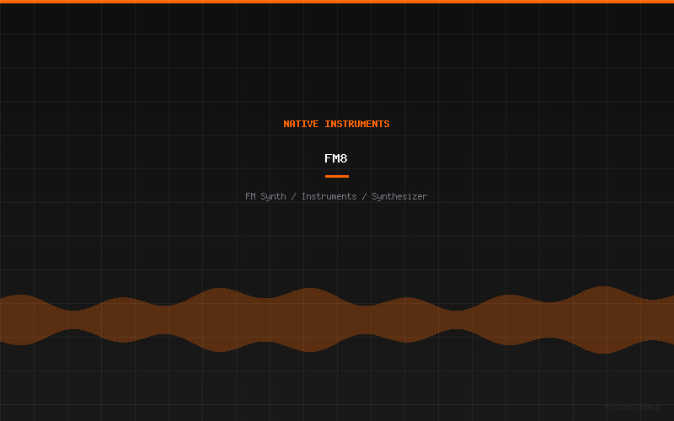Click the second slash separator before Synthesizer
This screenshot has height=421, width=674.
pos(364,196)
